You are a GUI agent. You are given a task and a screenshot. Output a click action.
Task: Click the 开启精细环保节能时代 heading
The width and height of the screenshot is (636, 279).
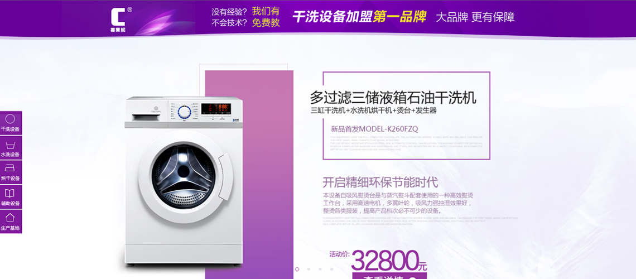coord(380,182)
